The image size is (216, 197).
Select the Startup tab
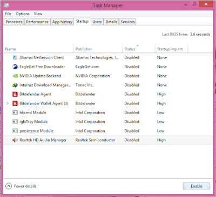click(82, 22)
